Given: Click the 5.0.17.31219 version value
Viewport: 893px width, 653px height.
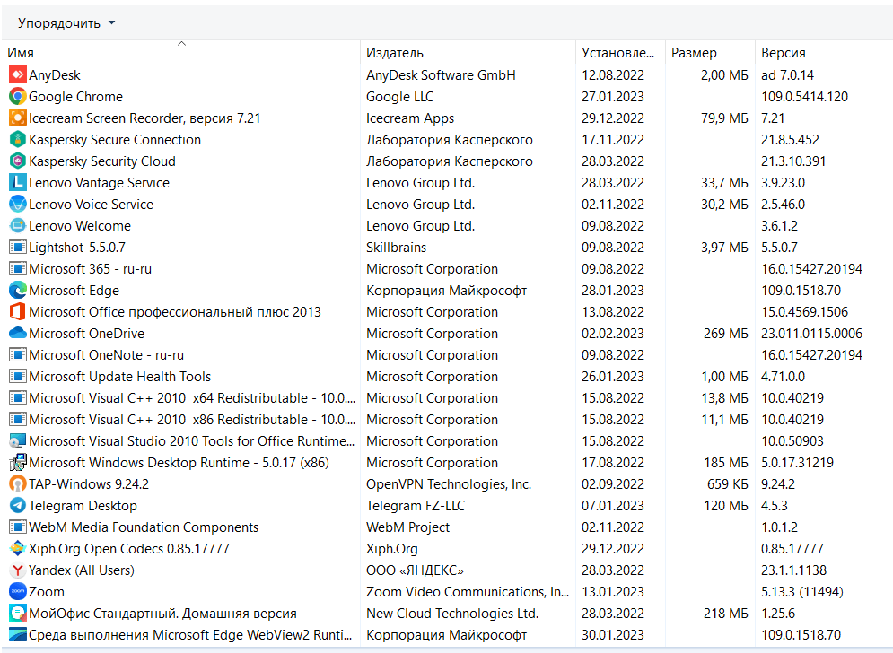Looking at the screenshot, I should 797,463.
